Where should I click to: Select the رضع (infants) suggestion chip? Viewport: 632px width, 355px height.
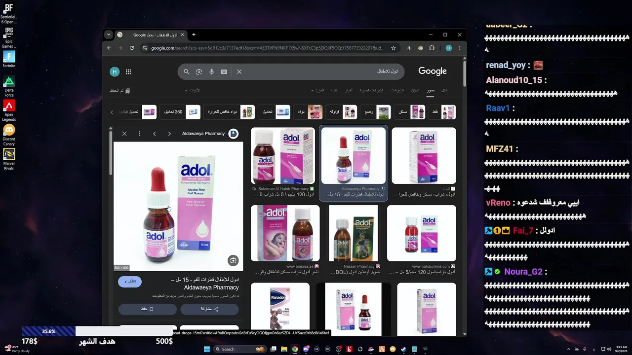click(x=375, y=112)
